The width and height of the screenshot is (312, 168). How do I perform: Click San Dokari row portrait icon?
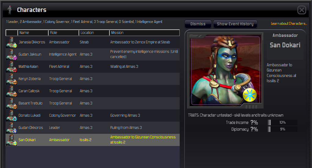pos(12,140)
